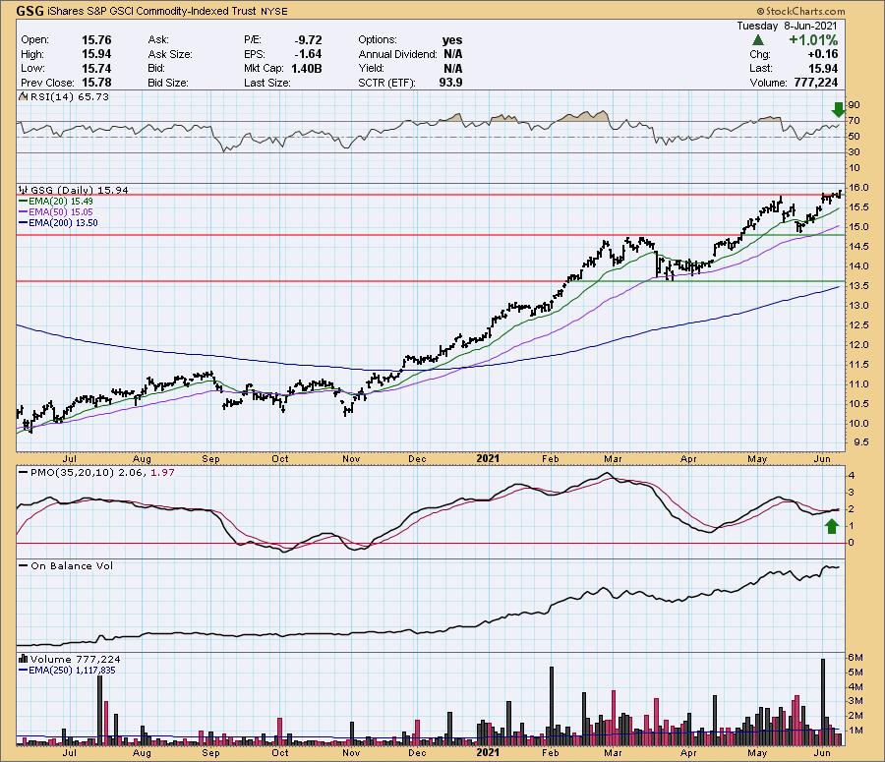Click the 9.5 price axis label

(861, 442)
